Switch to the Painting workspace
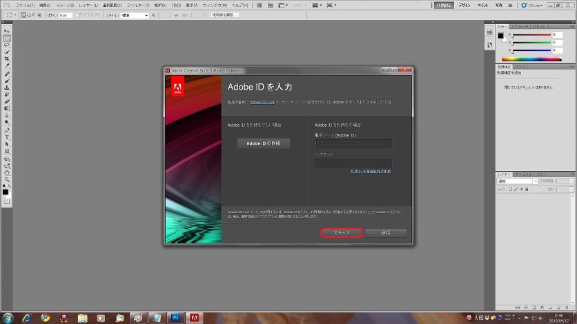 [482, 5]
